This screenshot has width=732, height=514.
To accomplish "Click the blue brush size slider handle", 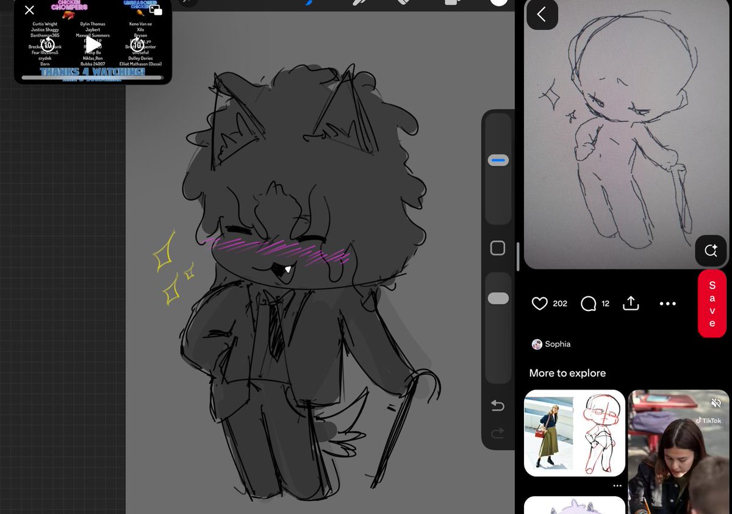I will 498,160.
